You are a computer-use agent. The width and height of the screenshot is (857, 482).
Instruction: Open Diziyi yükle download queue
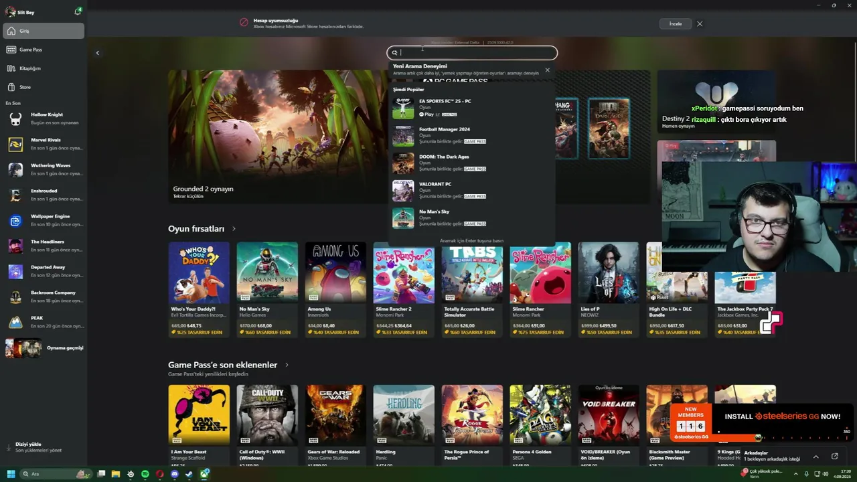coord(44,447)
